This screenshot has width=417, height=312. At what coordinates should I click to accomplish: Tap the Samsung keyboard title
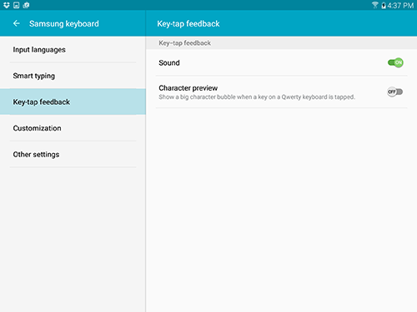point(64,24)
